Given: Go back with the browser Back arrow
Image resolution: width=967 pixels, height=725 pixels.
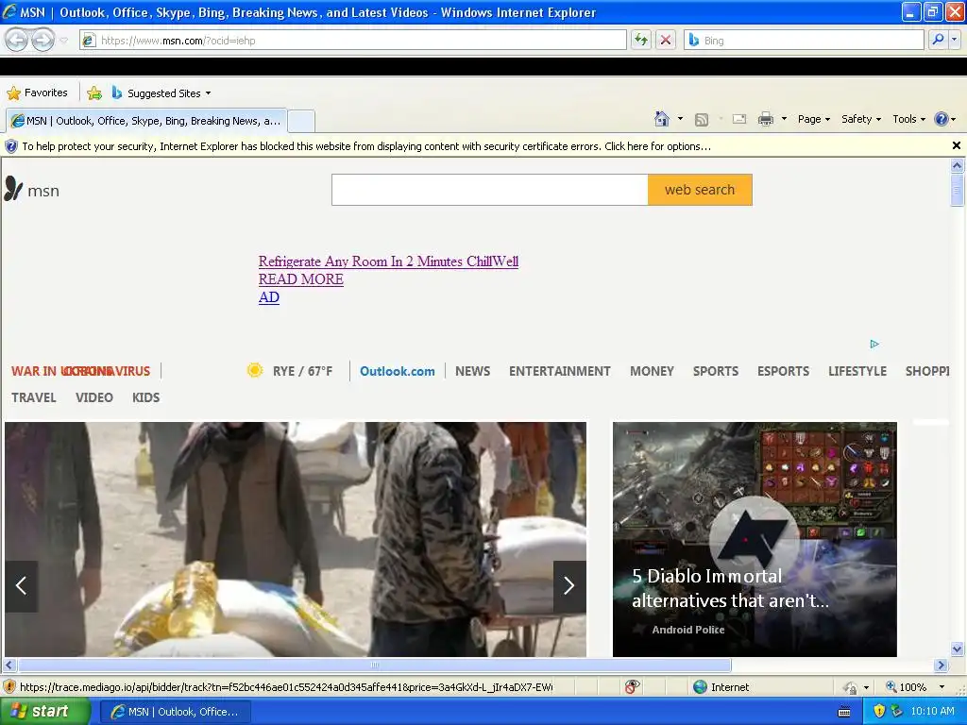Looking at the screenshot, I should (17, 40).
